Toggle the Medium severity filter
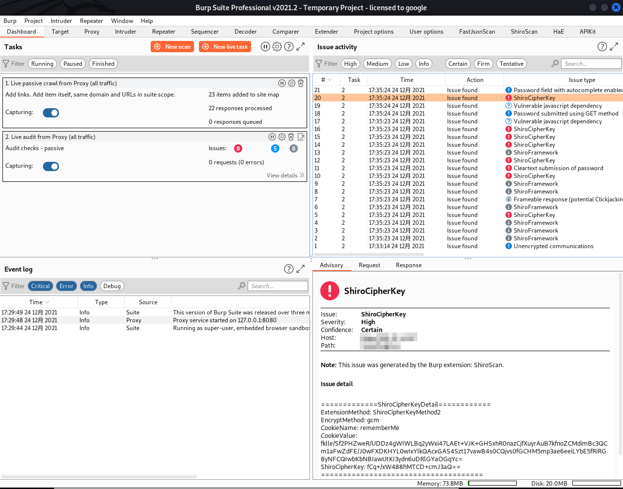 (x=377, y=63)
